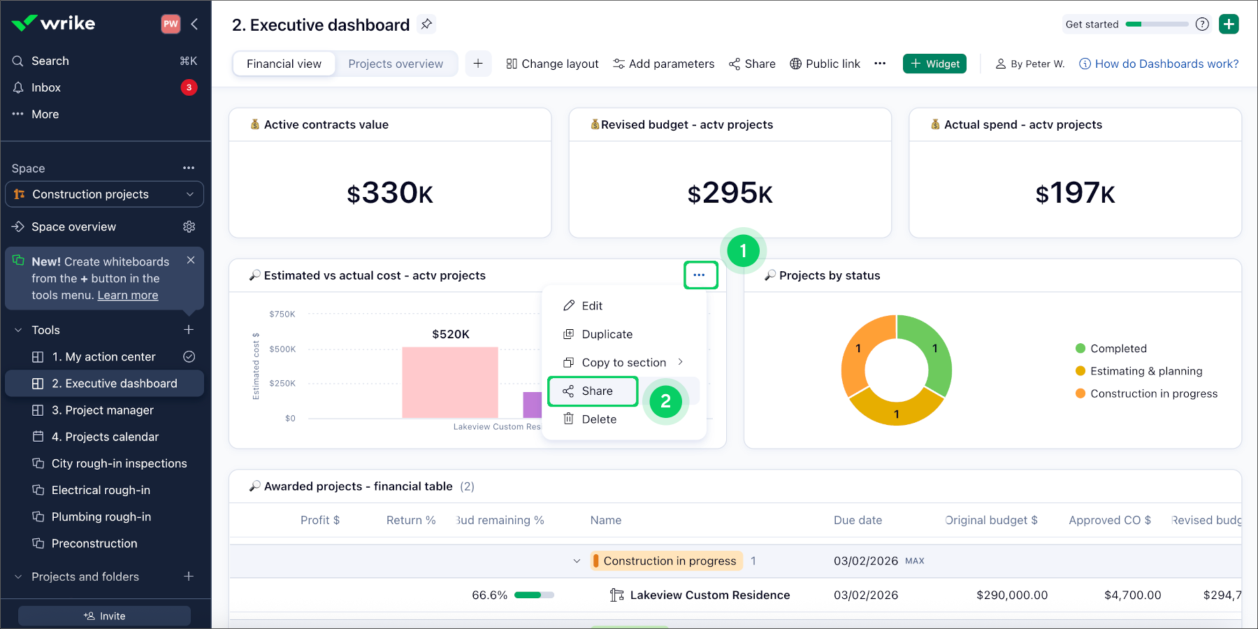This screenshot has height=629, width=1258.
Task: Collapse the Construction in progress table group
Action: click(577, 561)
